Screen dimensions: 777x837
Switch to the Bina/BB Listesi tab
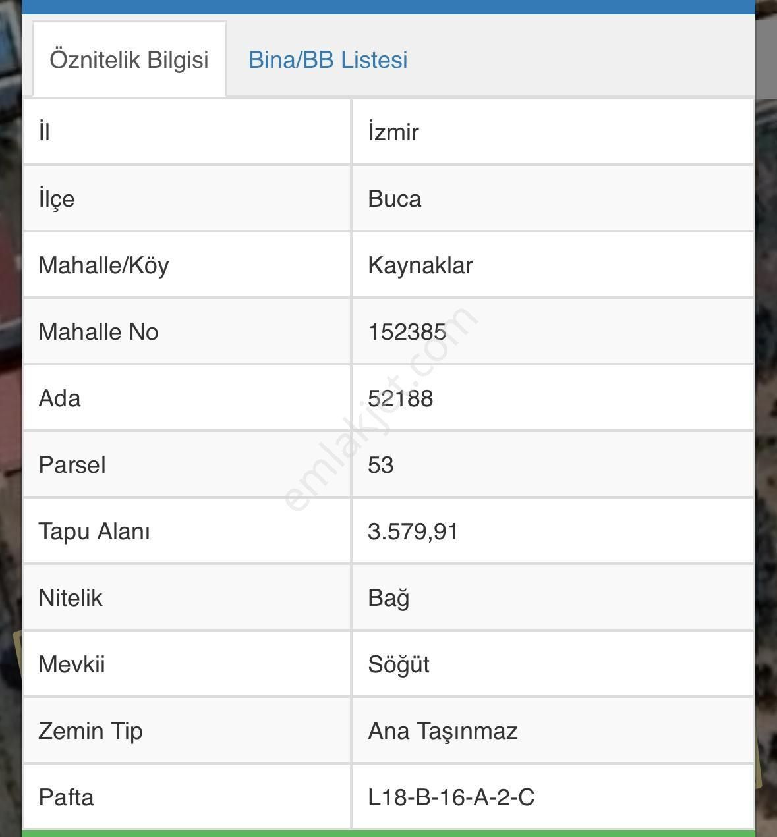coord(328,60)
